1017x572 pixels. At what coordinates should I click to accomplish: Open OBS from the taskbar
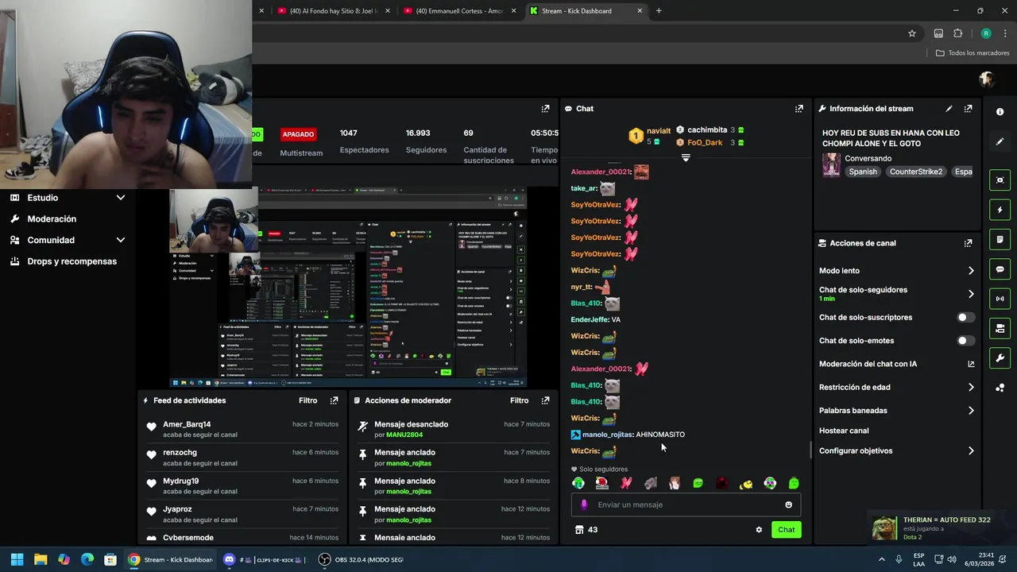click(362, 559)
